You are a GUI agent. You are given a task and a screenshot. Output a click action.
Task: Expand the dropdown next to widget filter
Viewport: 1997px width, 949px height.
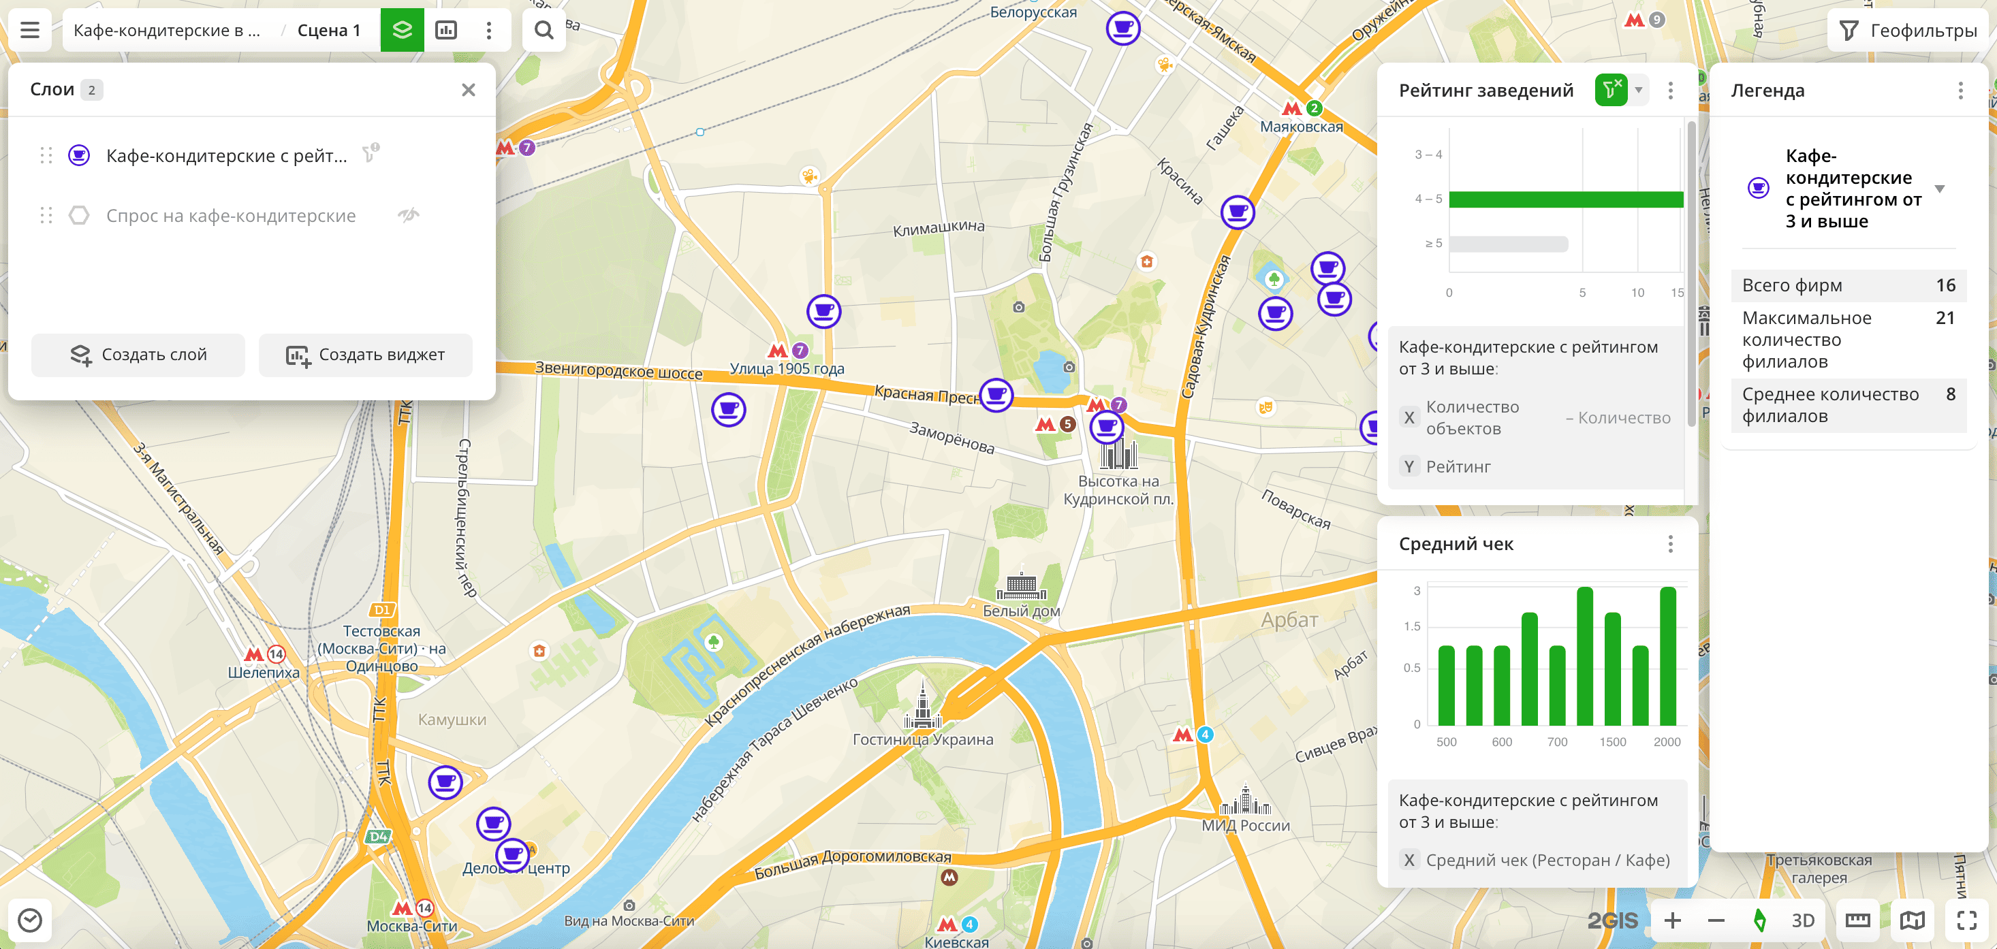tap(1638, 91)
